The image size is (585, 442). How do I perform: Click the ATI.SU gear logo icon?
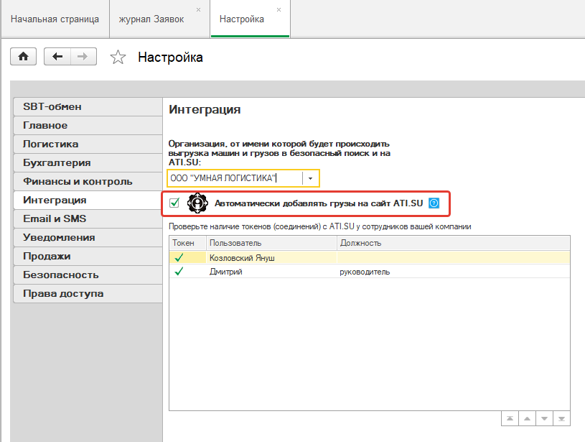click(x=197, y=203)
